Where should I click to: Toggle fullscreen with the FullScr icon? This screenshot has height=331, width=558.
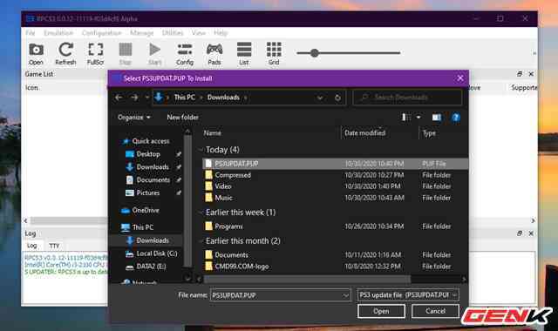pos(95,54)
